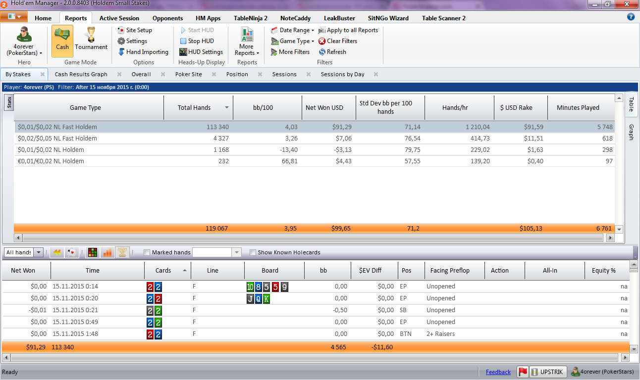Open the Hold'em Manager application menu
Image resolution: width=640 pixels, height=380 pixels.
pyautogui.click(x=14, y=17)
